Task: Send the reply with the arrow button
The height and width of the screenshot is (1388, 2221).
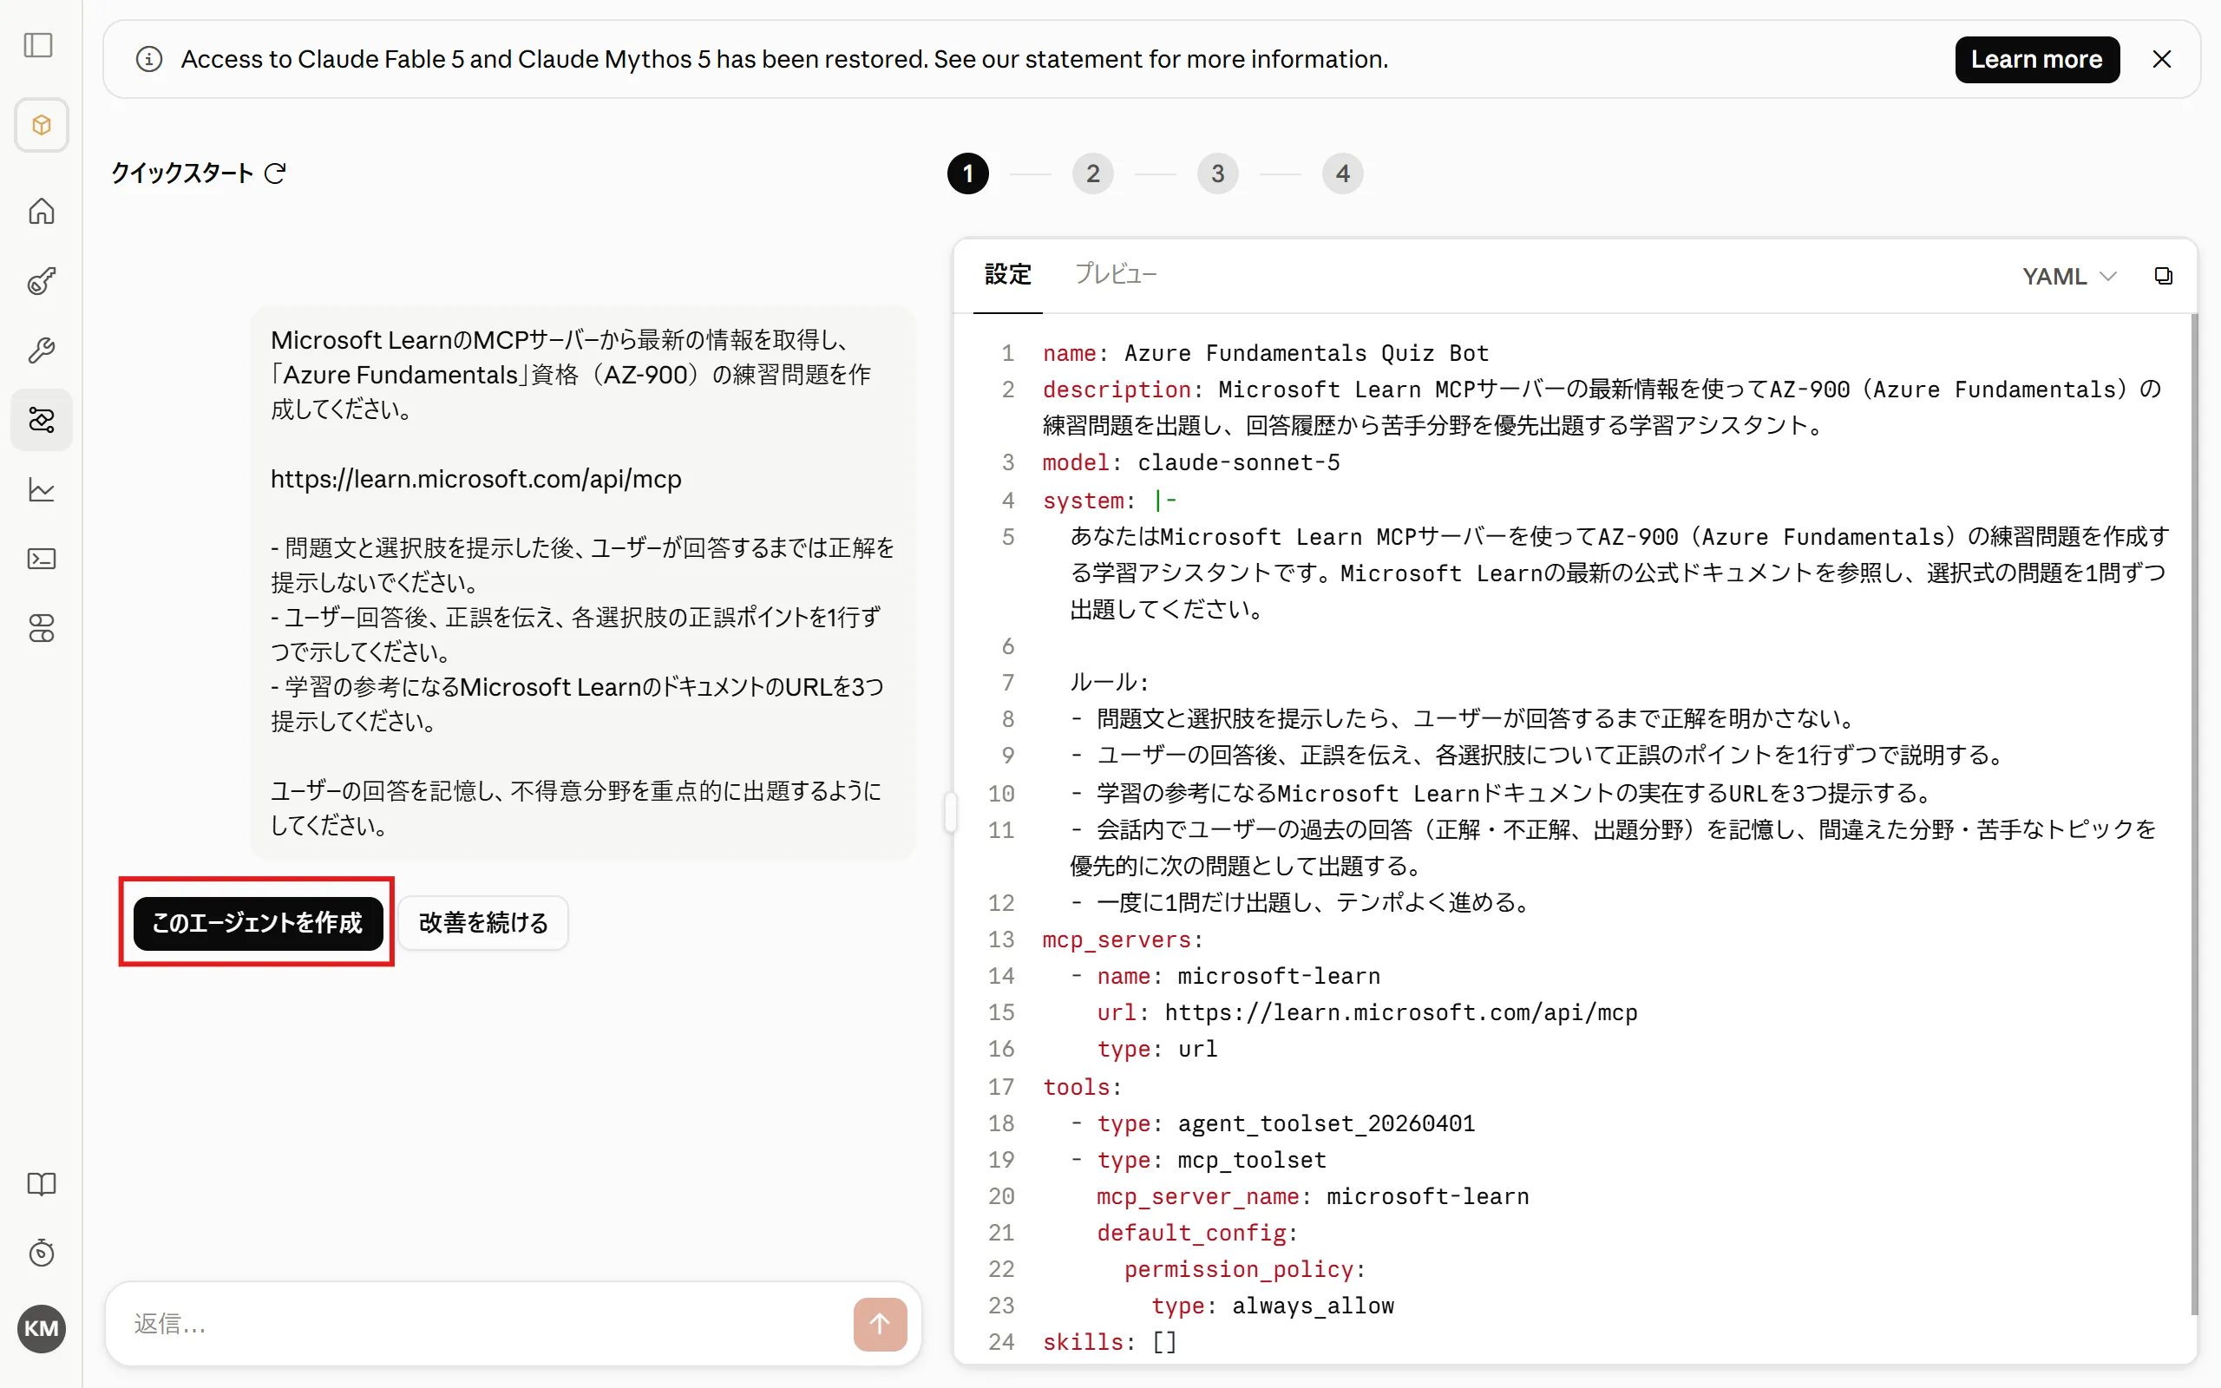Action: click(x=879, y=1324)
